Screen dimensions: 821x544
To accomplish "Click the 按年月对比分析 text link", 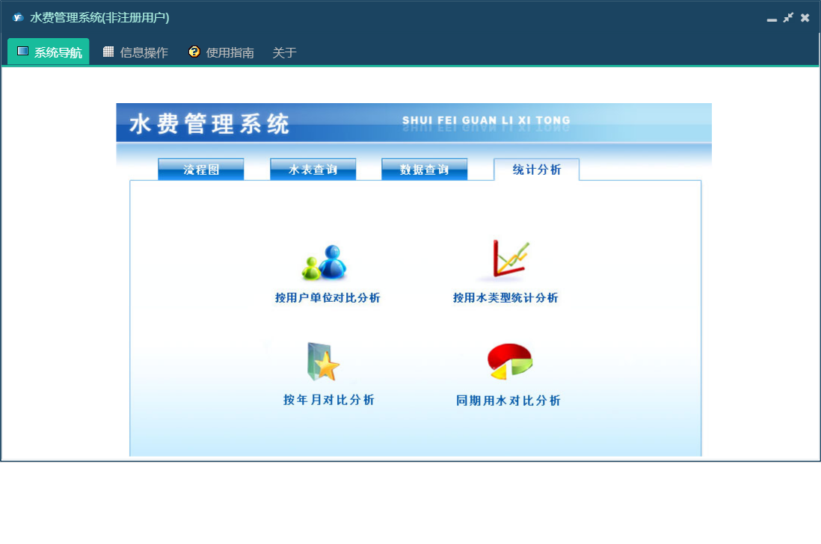I will 329,400.
